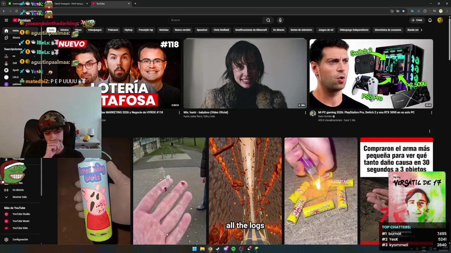Click the Inicio home icon in sidebar
The height and width of the screenshot is (253, 451).
[x=6, y=31]
